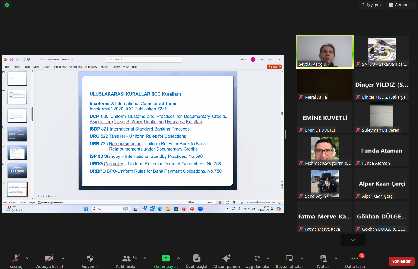
Task: Expand the arrow next to Notlar
Action: (336, 258)
